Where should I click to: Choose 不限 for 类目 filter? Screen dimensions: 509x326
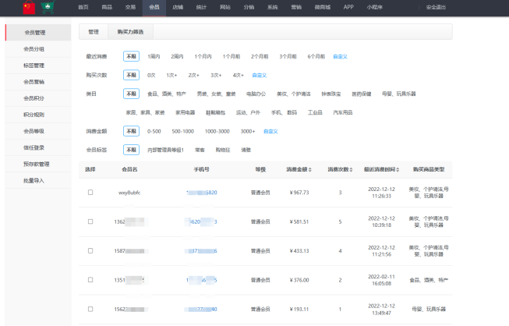[x=131, y=94]
